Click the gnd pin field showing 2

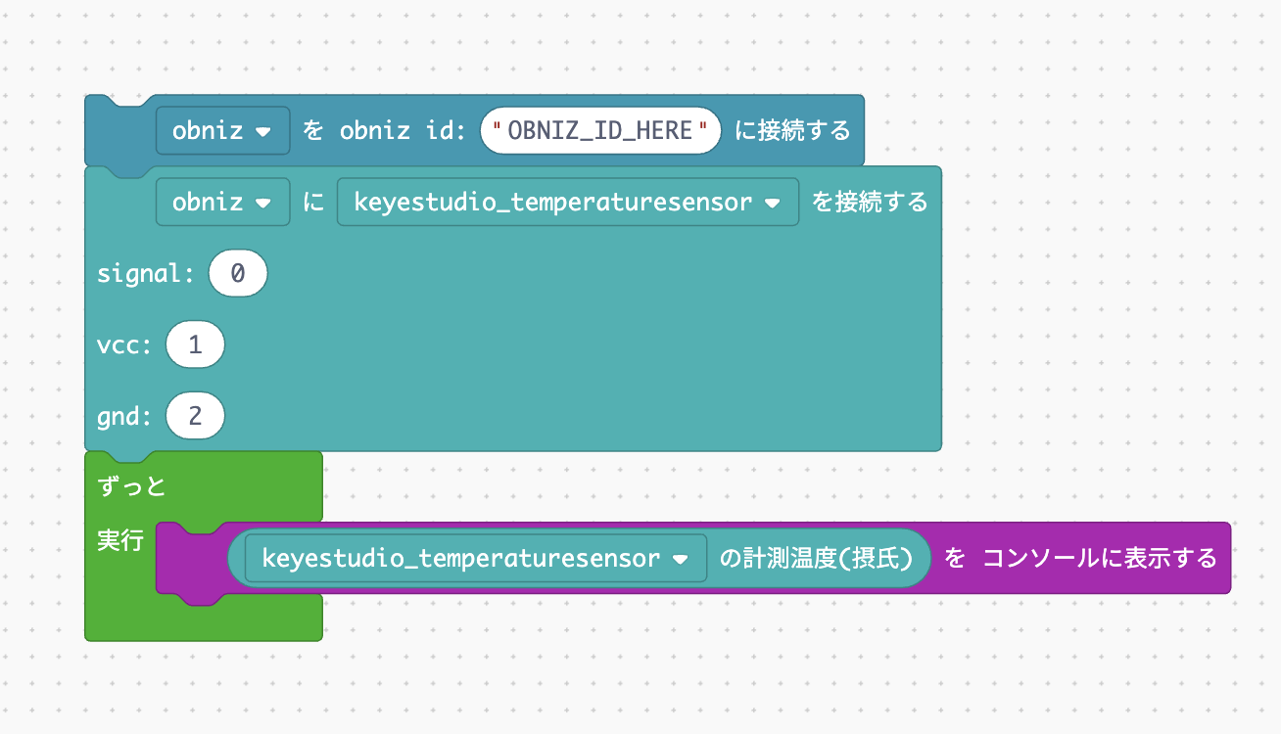point(195,415)
